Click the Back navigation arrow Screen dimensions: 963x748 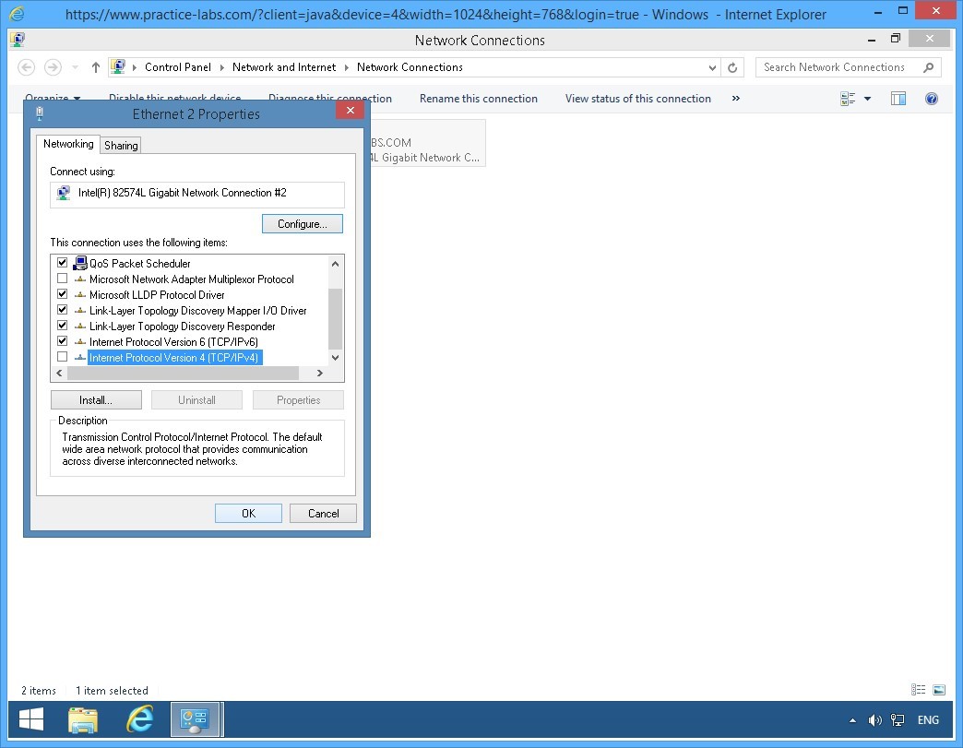27,67
